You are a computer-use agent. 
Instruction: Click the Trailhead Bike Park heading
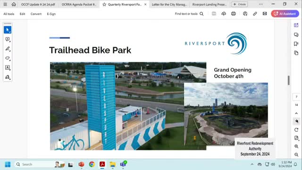(x=90, y=51)
